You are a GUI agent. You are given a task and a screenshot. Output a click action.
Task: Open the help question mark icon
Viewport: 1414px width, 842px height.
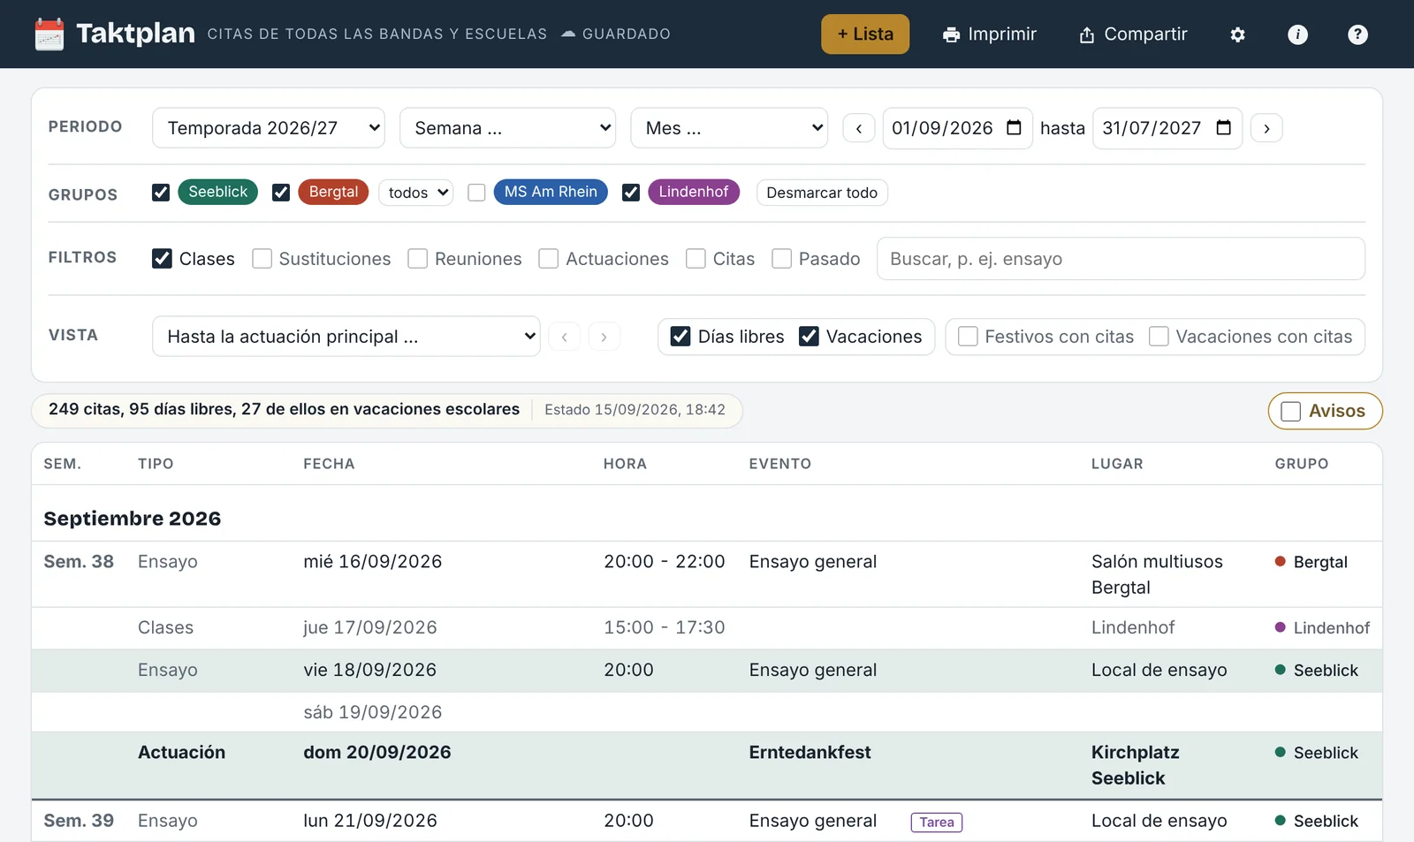[1357, 34]
